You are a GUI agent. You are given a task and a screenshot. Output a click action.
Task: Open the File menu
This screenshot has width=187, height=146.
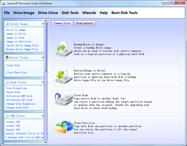click(7, 13)
